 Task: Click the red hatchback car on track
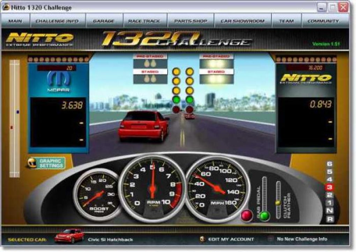144,126
